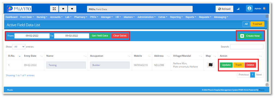Click 'Showing 1 to 1 of 1 entries'
This screenshot has height=98, width=275.
pos(20,75)
